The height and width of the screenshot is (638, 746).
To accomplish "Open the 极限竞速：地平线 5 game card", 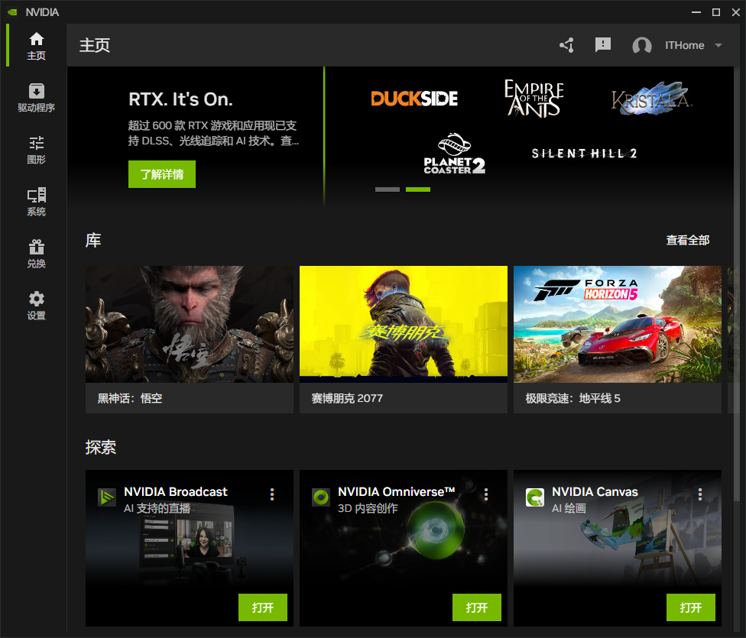I will pyautogui.click(x=617, y=323).
